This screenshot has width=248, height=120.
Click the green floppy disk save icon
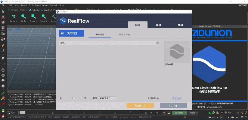pos(3,111)
